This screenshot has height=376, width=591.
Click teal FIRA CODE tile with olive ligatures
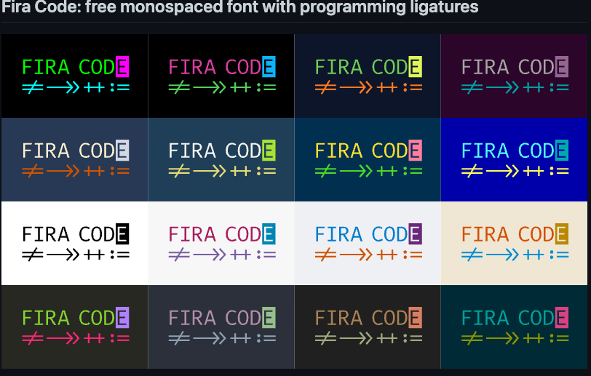(514, 327)
